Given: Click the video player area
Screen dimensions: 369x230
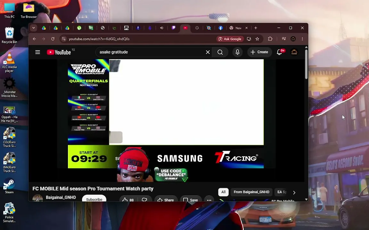Looking at the screenshot, I should (166, 120).
